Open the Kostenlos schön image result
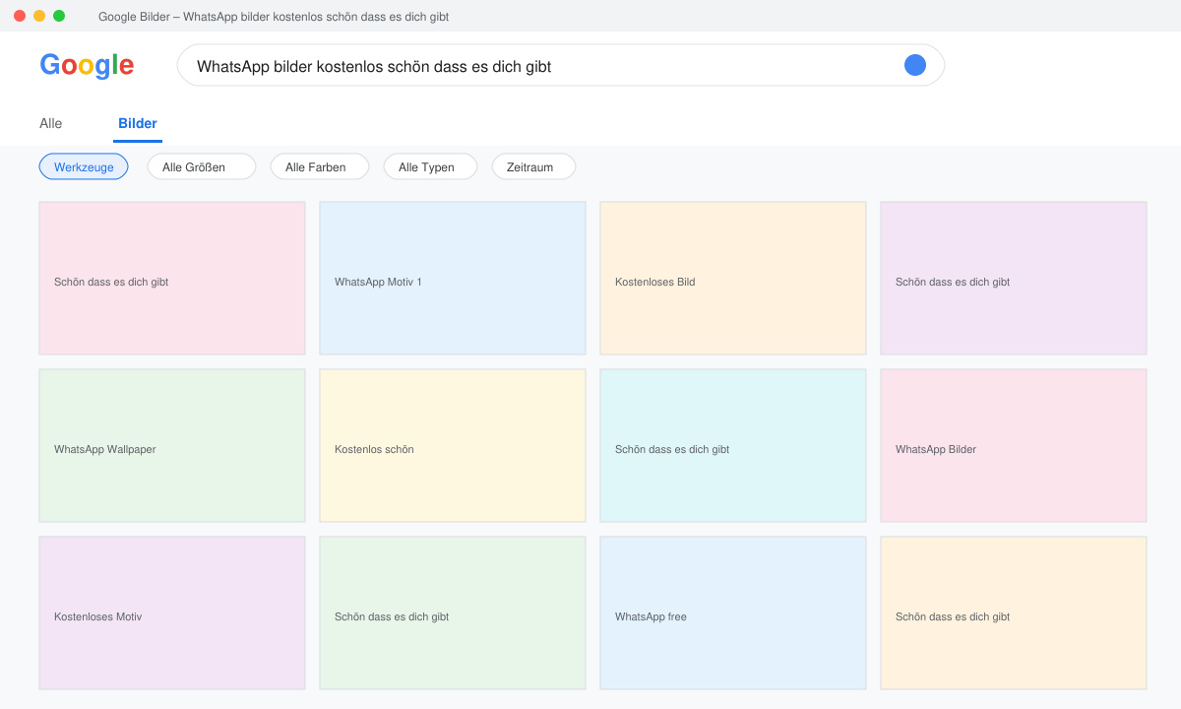Viewport: 1181px width, 709px height. (453, 445)
